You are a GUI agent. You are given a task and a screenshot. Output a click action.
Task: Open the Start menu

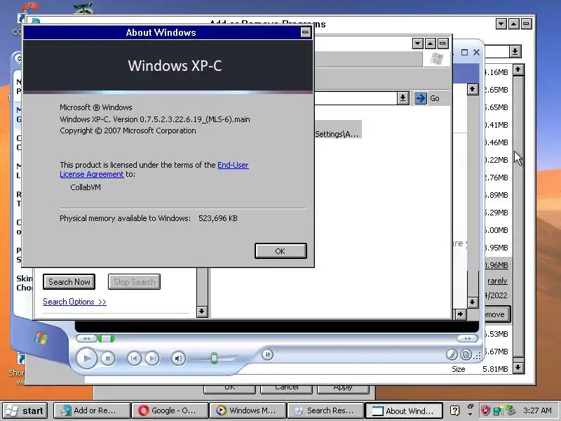coord(25,410)
